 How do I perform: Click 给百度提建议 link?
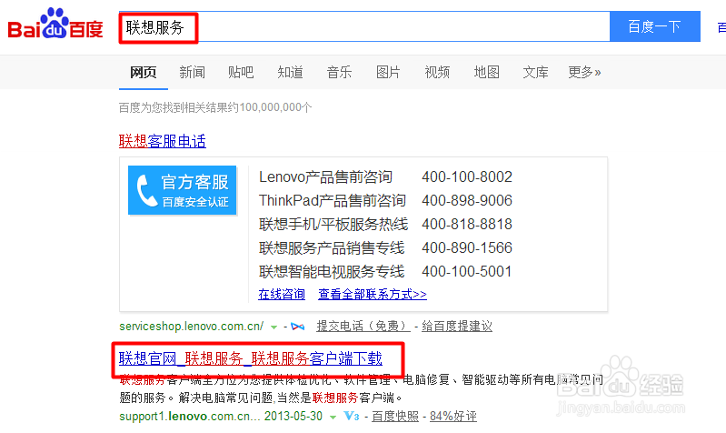457,327
